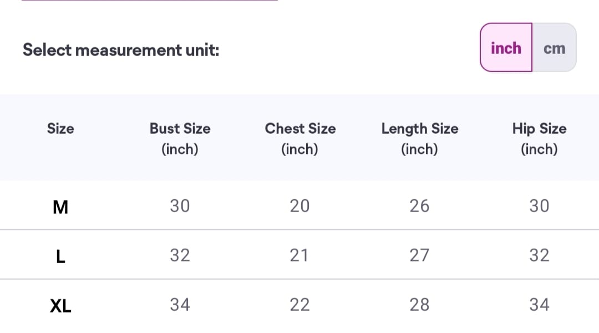This screenshot has height=333, width=599.
Task: Click hip value 32 for size L
Action: coord(539,255)
